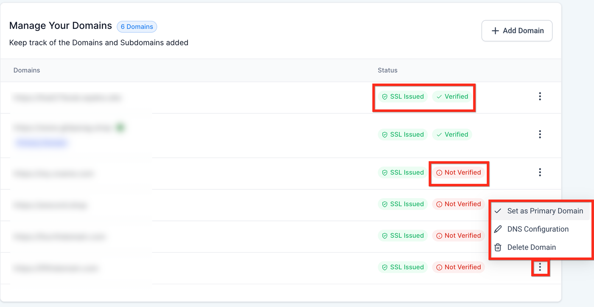Click the Verified badge in first row
594x307 pixels.
pyautogui.click(x=452, y=96)
